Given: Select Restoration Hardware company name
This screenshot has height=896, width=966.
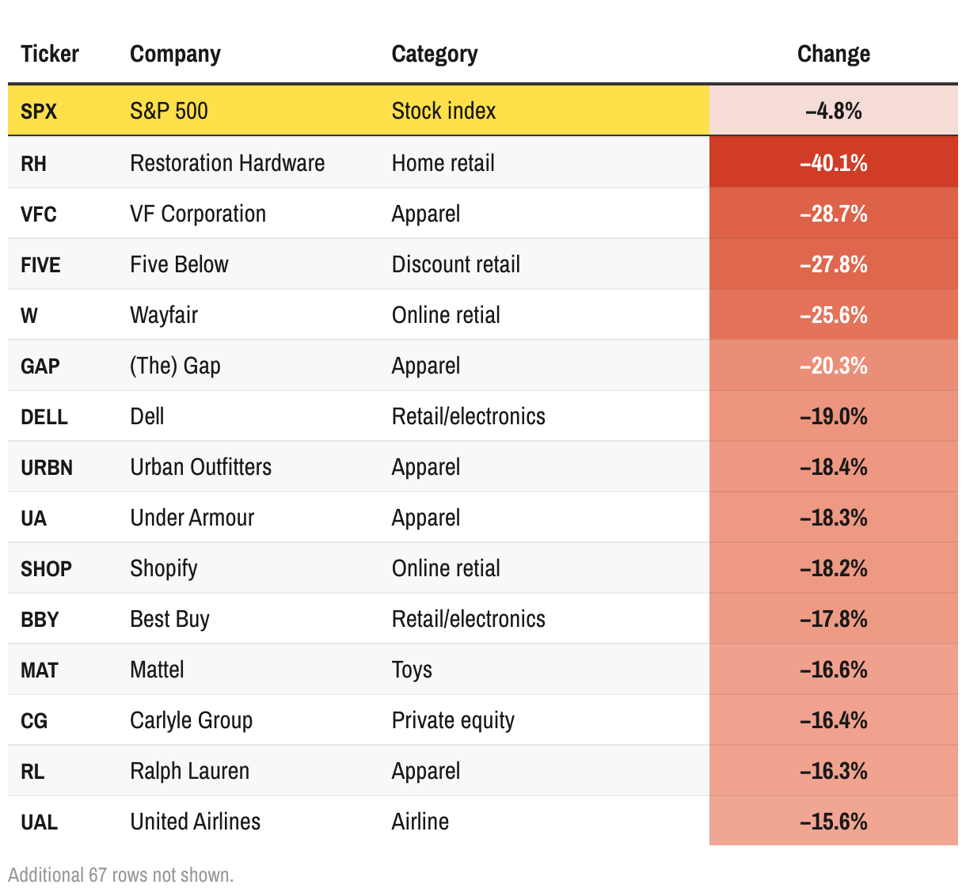Looking at the screenshot, I should point(227,163).
